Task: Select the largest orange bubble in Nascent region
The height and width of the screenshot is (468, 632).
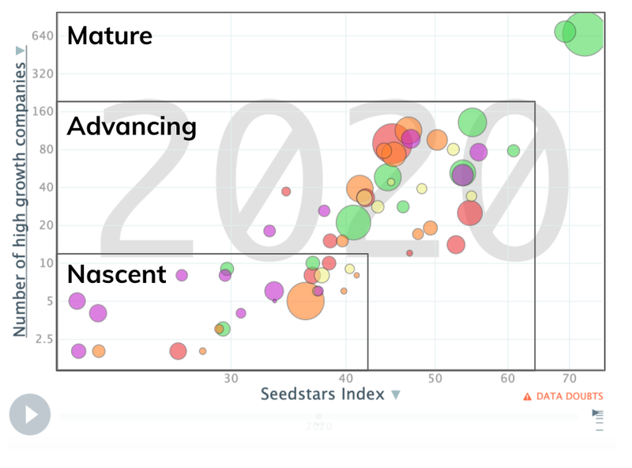Action: 305,300
